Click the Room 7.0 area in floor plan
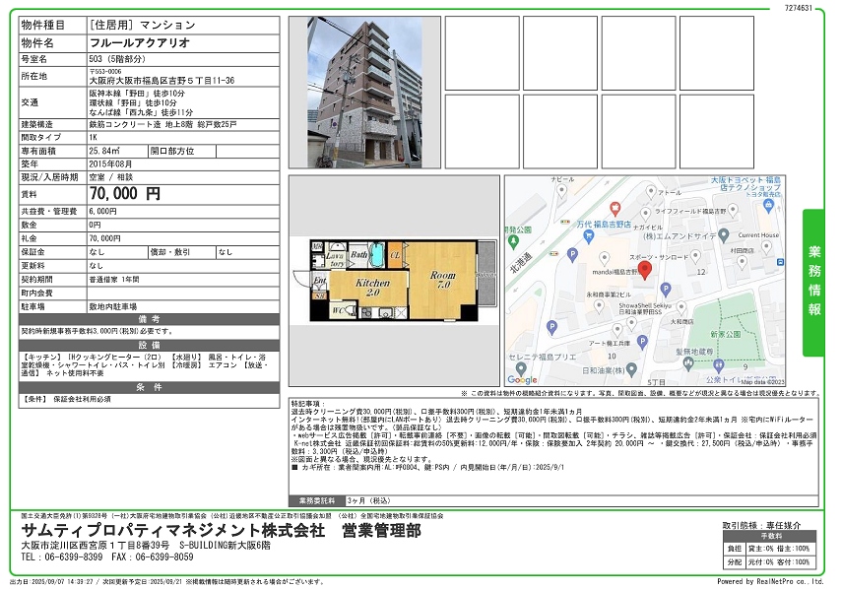 pos(442,281)
